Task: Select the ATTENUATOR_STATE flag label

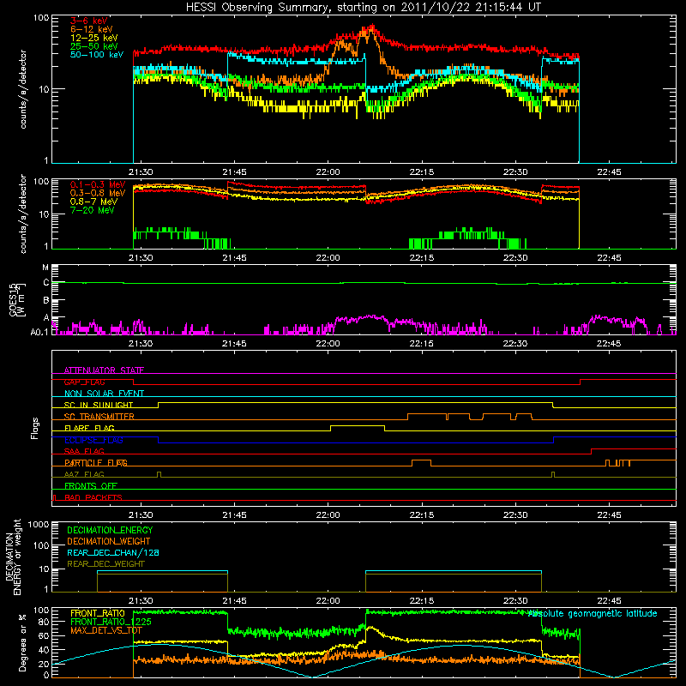Action: (104, 370)
